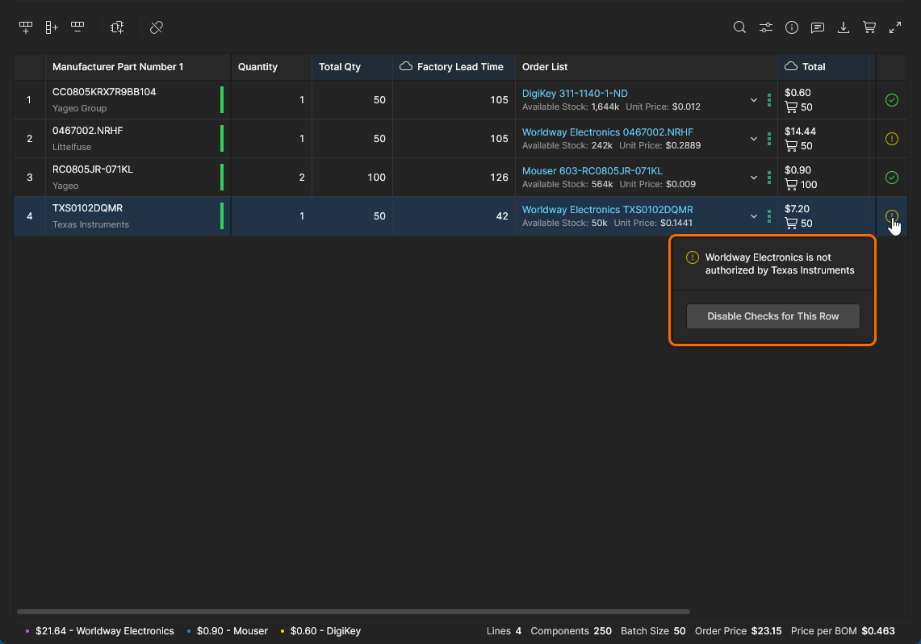This screenshot has width=921, height=644.
Task: Click the add component chip icon
Action: [x=117, y=27]
